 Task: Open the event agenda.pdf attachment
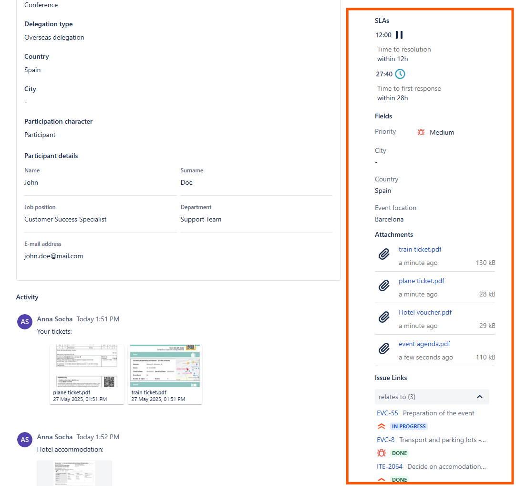point(424,344)
